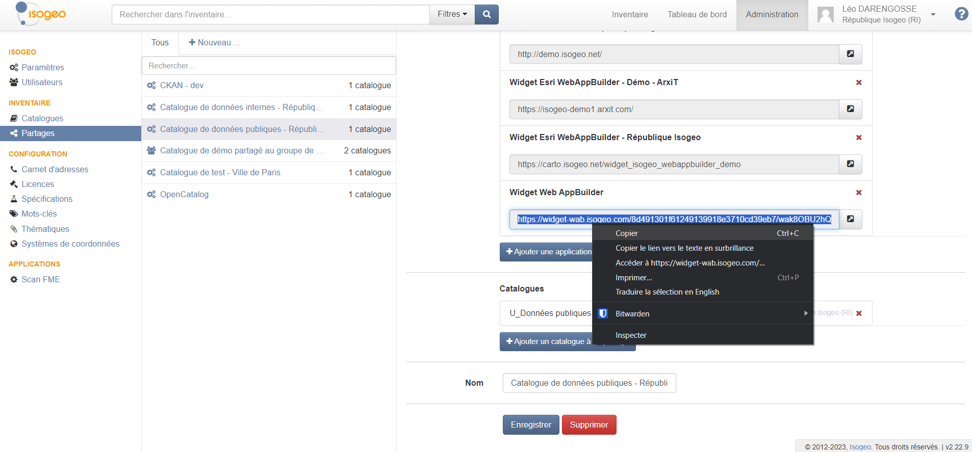Choose Traduire la sélection en English

pyautogui.click(x=703, y=292)
